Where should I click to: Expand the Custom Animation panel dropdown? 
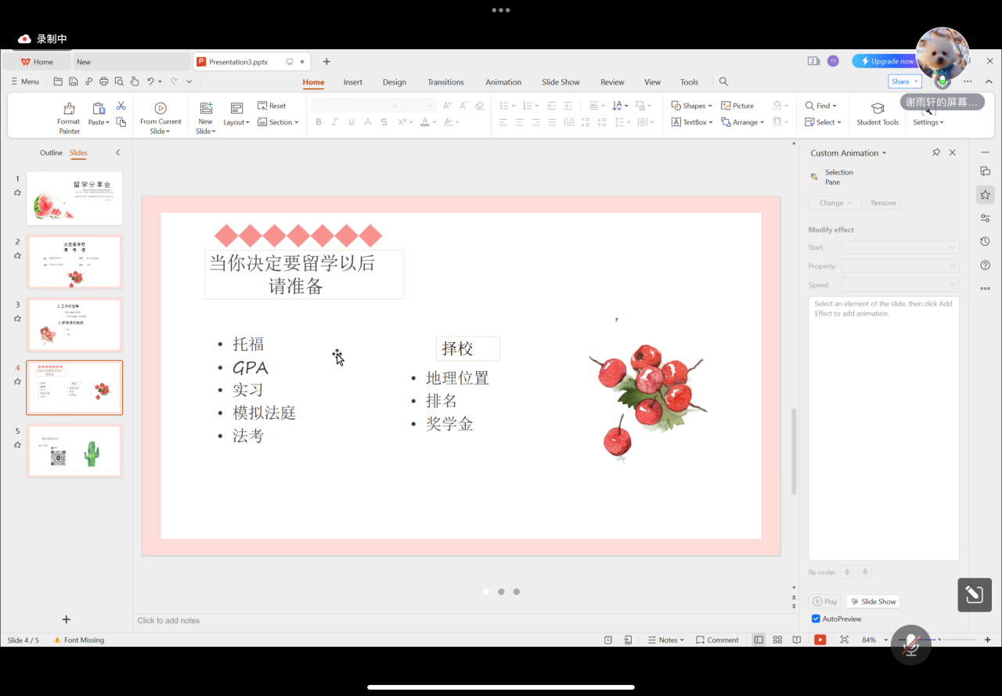pyautogui.click(x=885, y=153)
